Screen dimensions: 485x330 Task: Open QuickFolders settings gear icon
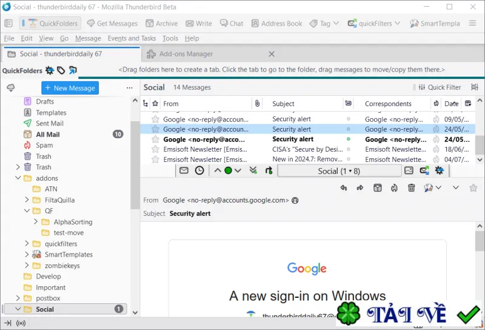(50, 70)
